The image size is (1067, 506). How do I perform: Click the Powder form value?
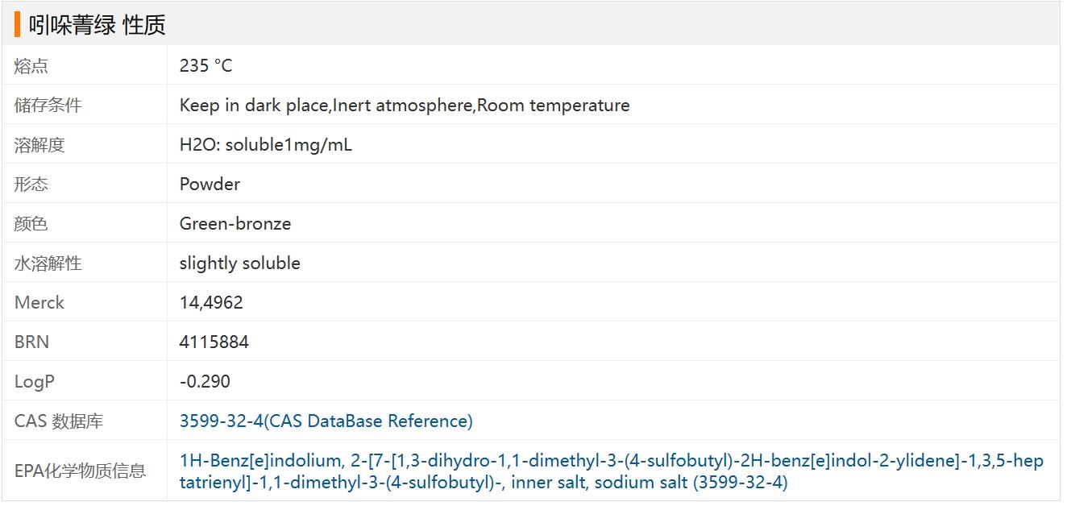(210, 184)
